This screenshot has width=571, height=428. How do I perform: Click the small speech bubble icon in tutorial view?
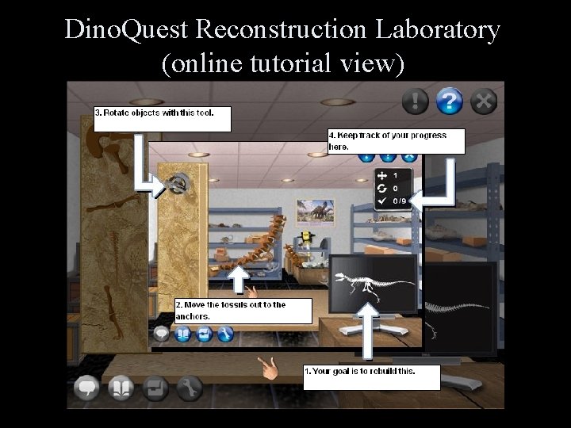coord(161,334)
